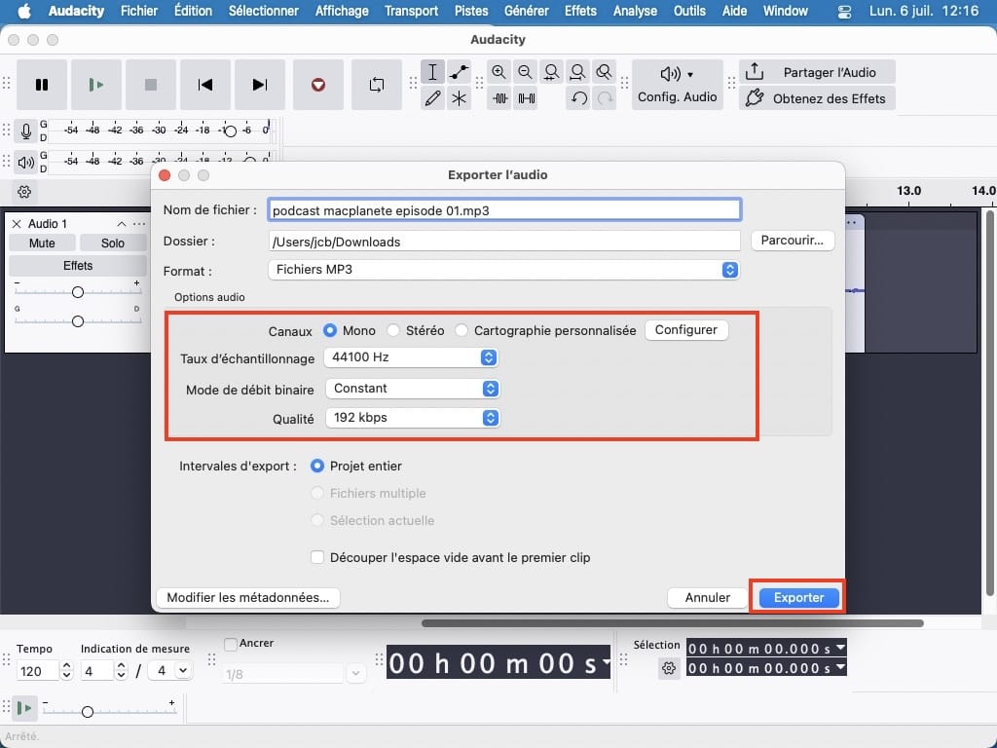Click the Audio 1 pan slider
The height and width of the screenshot is (748, 997).
pyautogui.click(x=78, y=321)
